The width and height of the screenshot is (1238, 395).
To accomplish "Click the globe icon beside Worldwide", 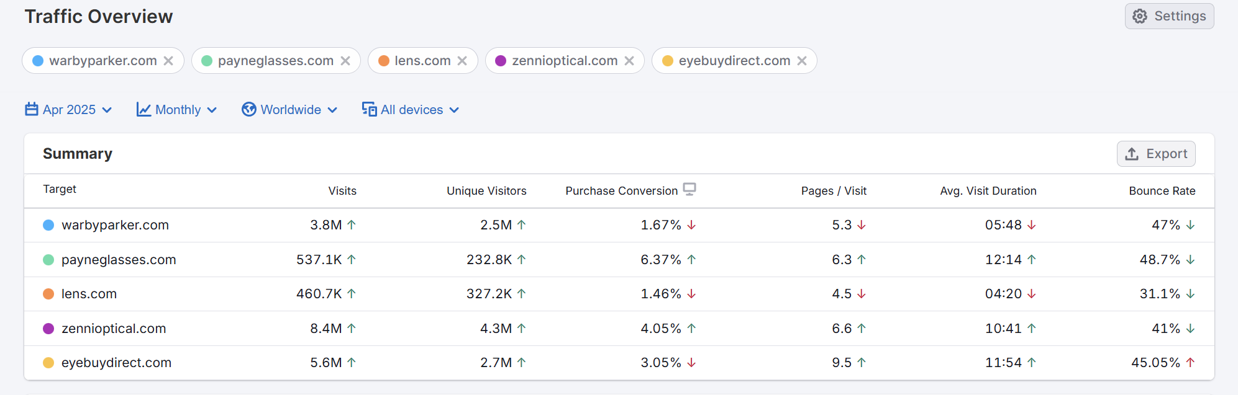I will click(x=249, y=109).
